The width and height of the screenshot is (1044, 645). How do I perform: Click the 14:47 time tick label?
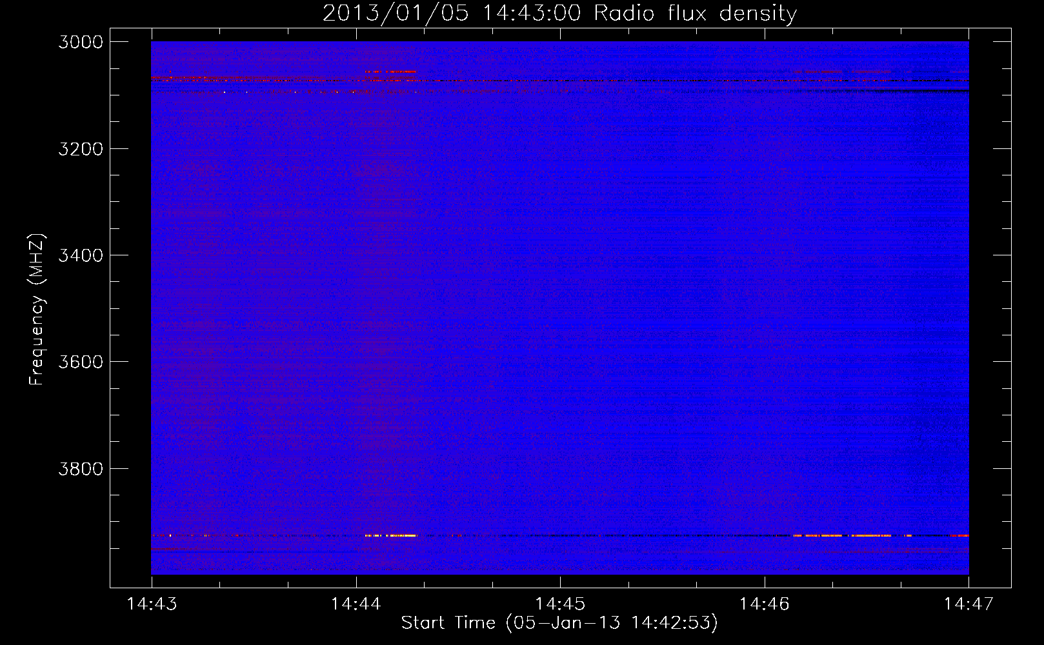point(969,604)
